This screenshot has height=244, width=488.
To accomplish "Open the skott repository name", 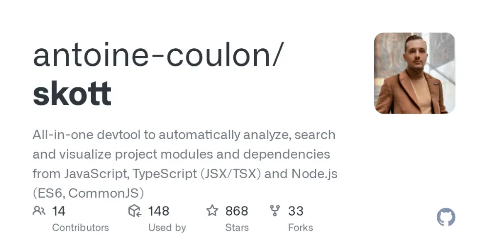I will pyautogui.click(x=72, y=94).
